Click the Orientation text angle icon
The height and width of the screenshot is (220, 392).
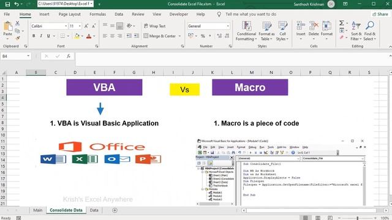(129, 26)
